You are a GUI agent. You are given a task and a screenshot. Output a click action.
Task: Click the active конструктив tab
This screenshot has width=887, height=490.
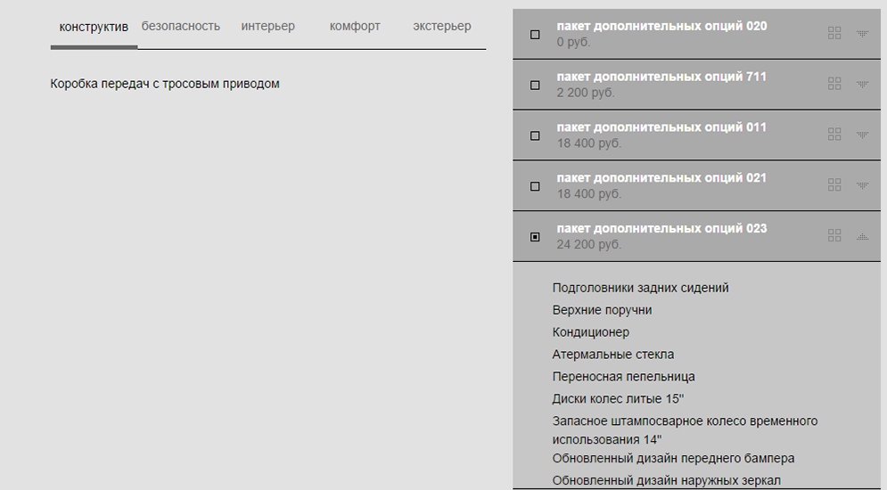(x=94, y=27)
